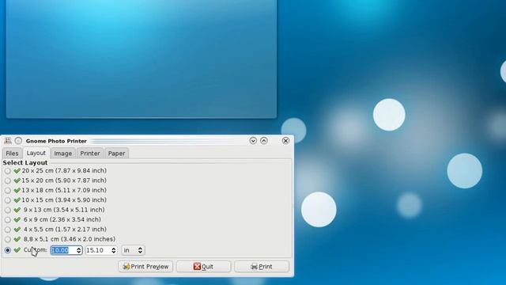This screenshot has width=506, height=285.
Task: Click the Gnome Photo Printer app icon in title bar
Action: [x=8, y=141]
